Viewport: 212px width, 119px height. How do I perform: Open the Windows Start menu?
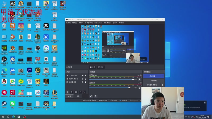coord(3,117)
